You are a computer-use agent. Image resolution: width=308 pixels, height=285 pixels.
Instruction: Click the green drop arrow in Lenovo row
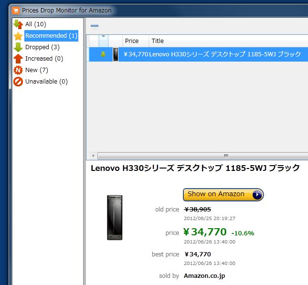pyautogui.click(x=103, y=54)
